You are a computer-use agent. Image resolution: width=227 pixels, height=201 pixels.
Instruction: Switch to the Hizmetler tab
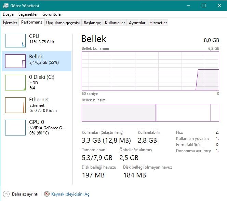(x=158, y=23)
